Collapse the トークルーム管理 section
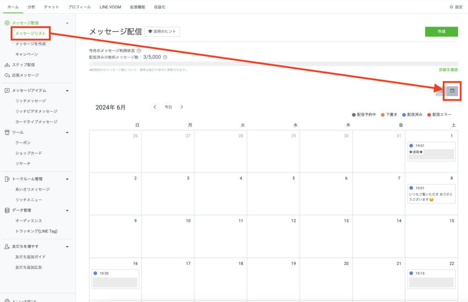The width and height of the screenshot is (468, 302). [67, 179]
